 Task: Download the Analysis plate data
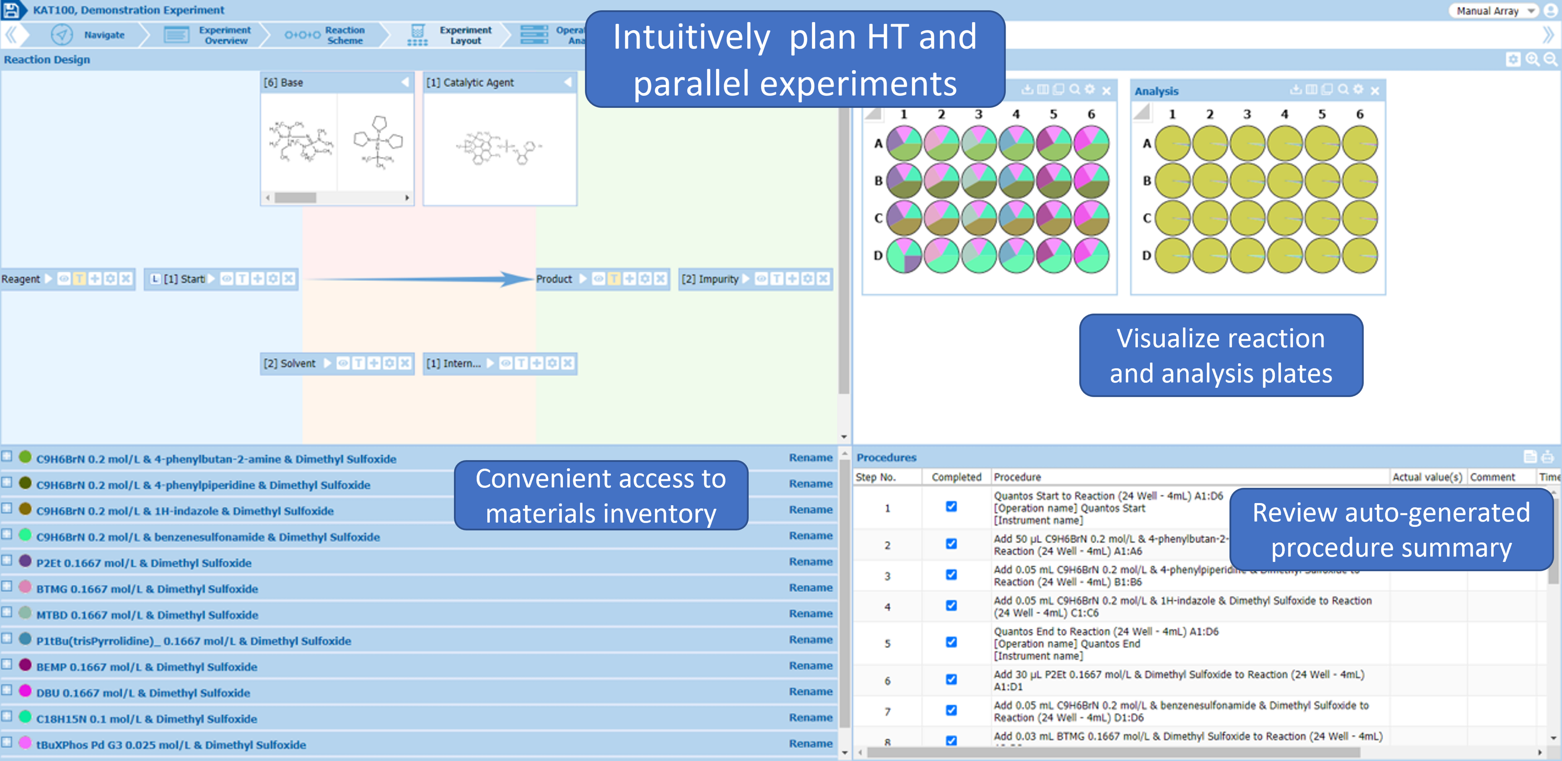click(x=1295, y=90)
